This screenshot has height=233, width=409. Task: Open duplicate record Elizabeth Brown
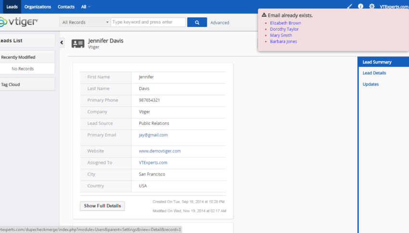pos(285,23)
